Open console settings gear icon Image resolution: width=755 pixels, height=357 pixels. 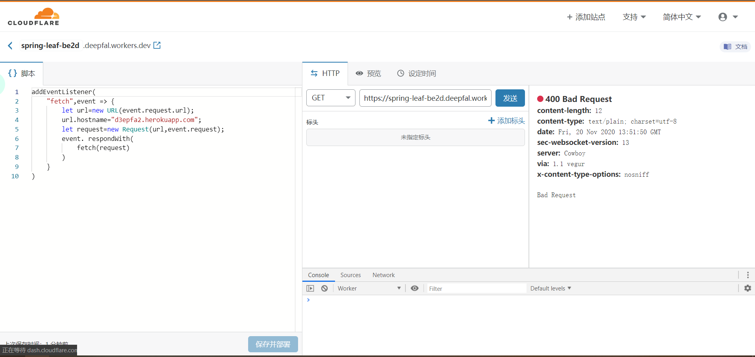click(x=748, y=288)
